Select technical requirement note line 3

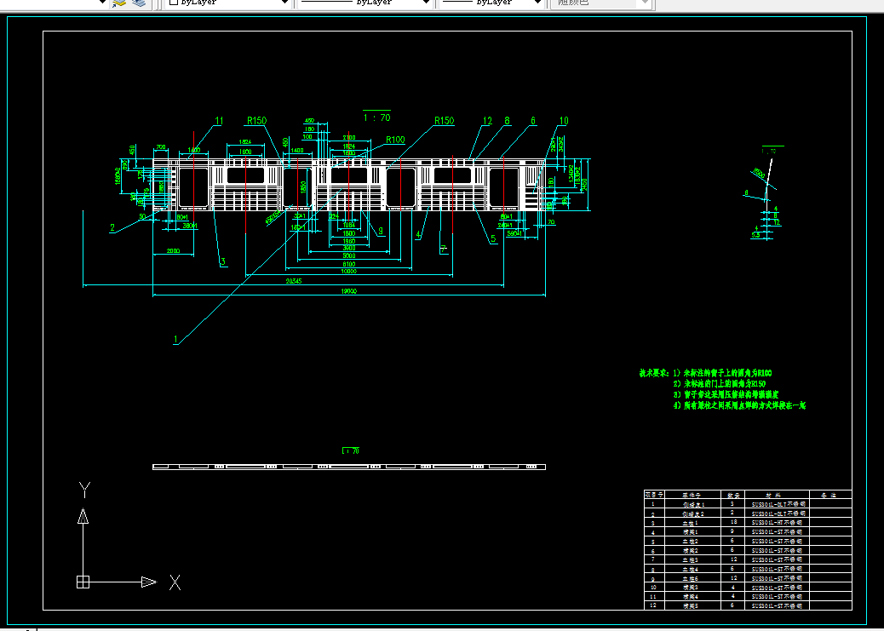tap(726, 394)
